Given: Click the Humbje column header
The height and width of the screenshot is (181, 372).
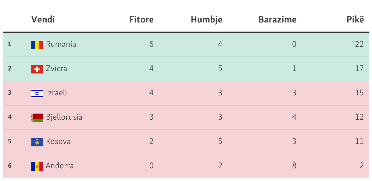Looking at the screenshot, I should coord(206,20).
